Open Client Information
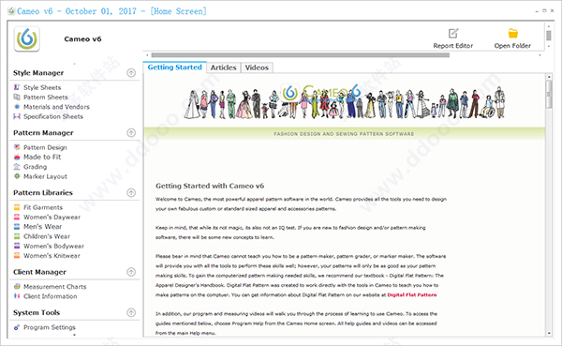The height and width of the screenshot is (346, 562). 51,296
